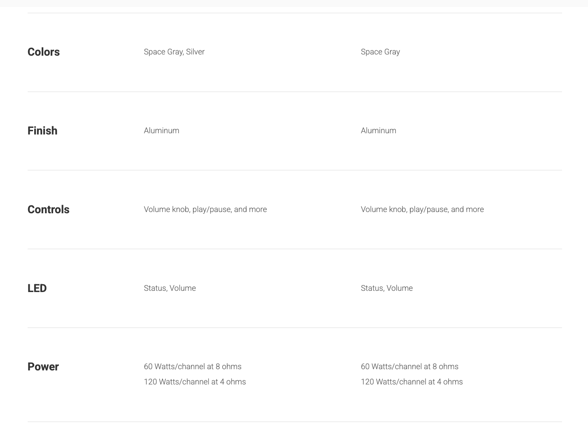Click the first product's Aluminum finish text

[161, 131]
